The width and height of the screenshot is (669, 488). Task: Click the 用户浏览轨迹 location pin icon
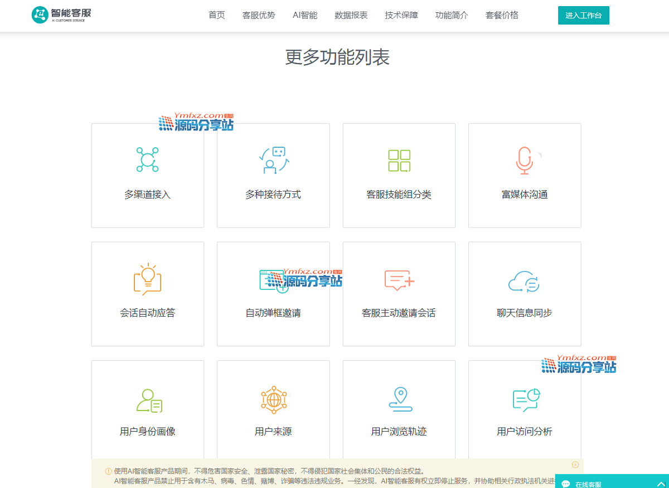[x=400, y=399]
